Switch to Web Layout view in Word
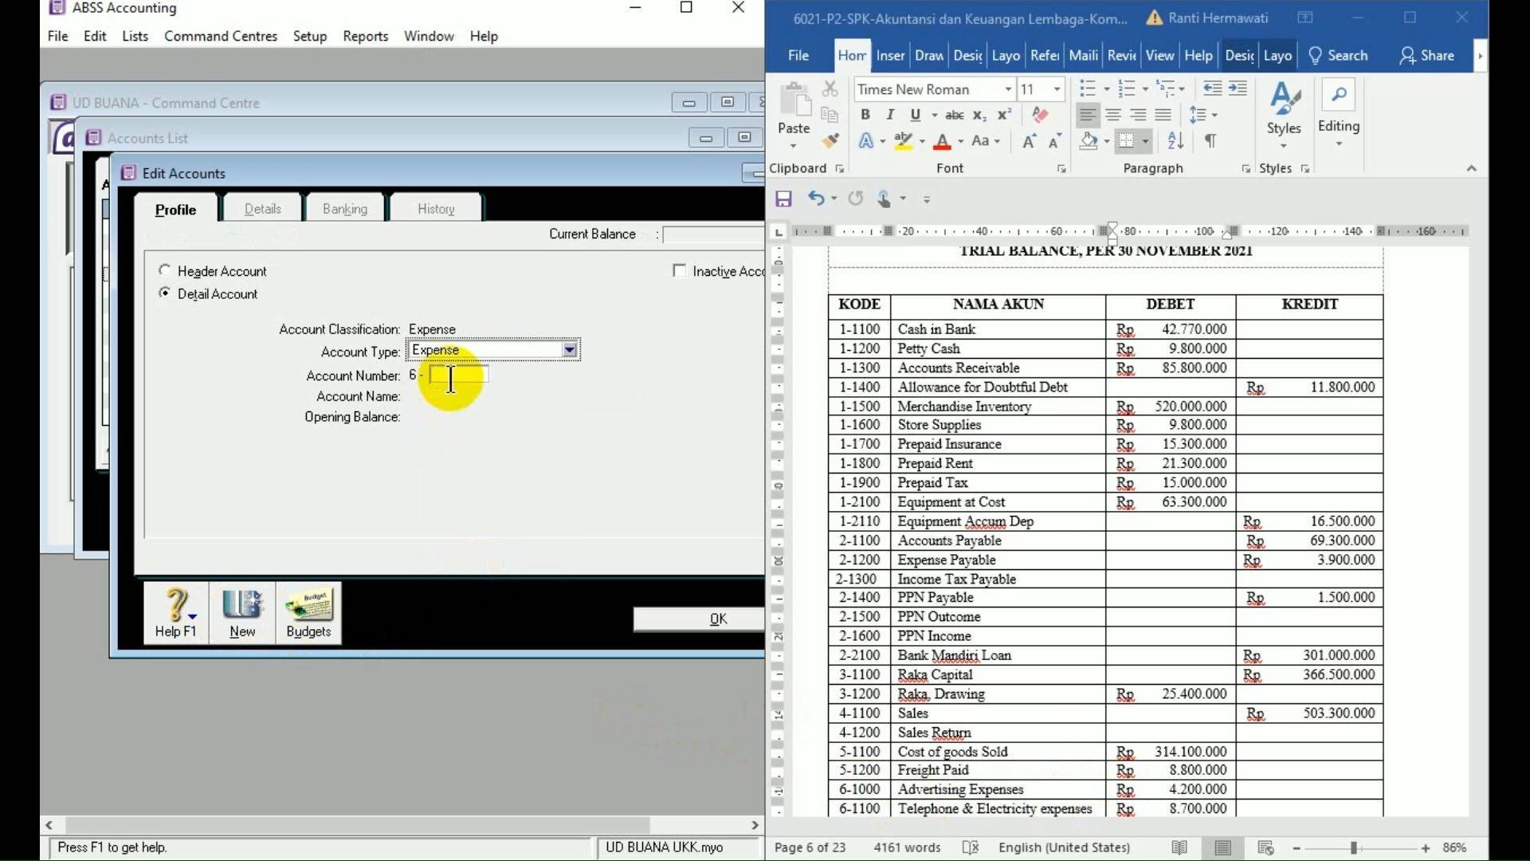The image size is (1530, 861). (x=1265, y=847)
